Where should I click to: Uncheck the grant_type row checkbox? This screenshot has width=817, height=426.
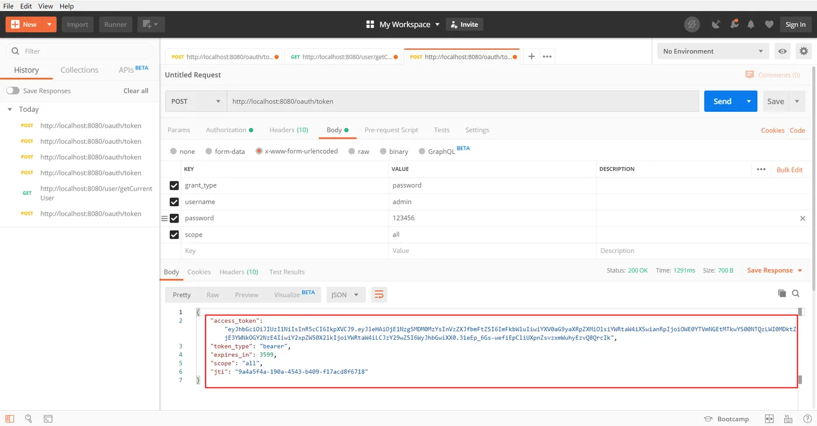click(174, 185)
